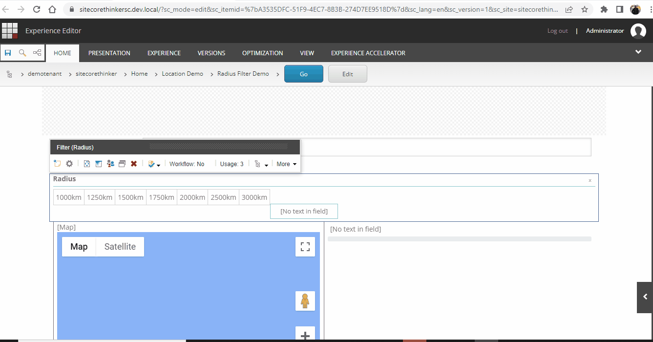Select the Map view type button
Image resolution: width=653 pixels, height=342 pixels.
(x=79, y=247)
